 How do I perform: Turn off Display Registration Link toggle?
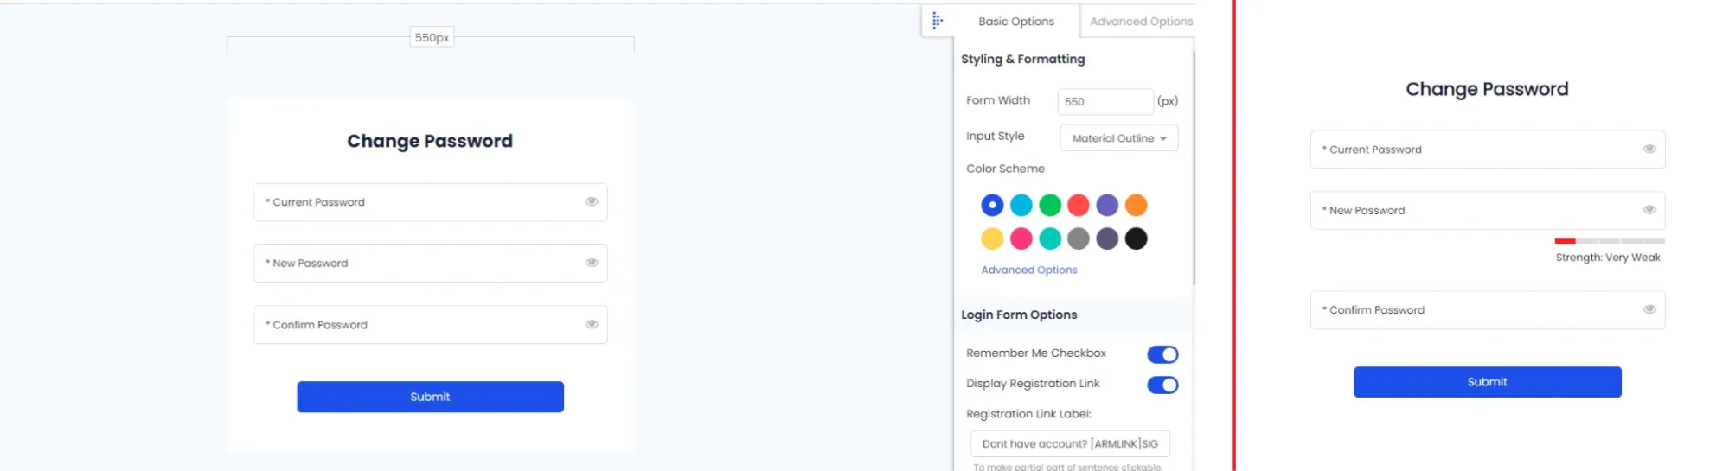[1162, 385]
